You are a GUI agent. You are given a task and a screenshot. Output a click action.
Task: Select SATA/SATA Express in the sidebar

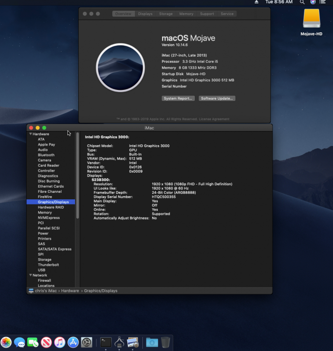click(55, 249)
